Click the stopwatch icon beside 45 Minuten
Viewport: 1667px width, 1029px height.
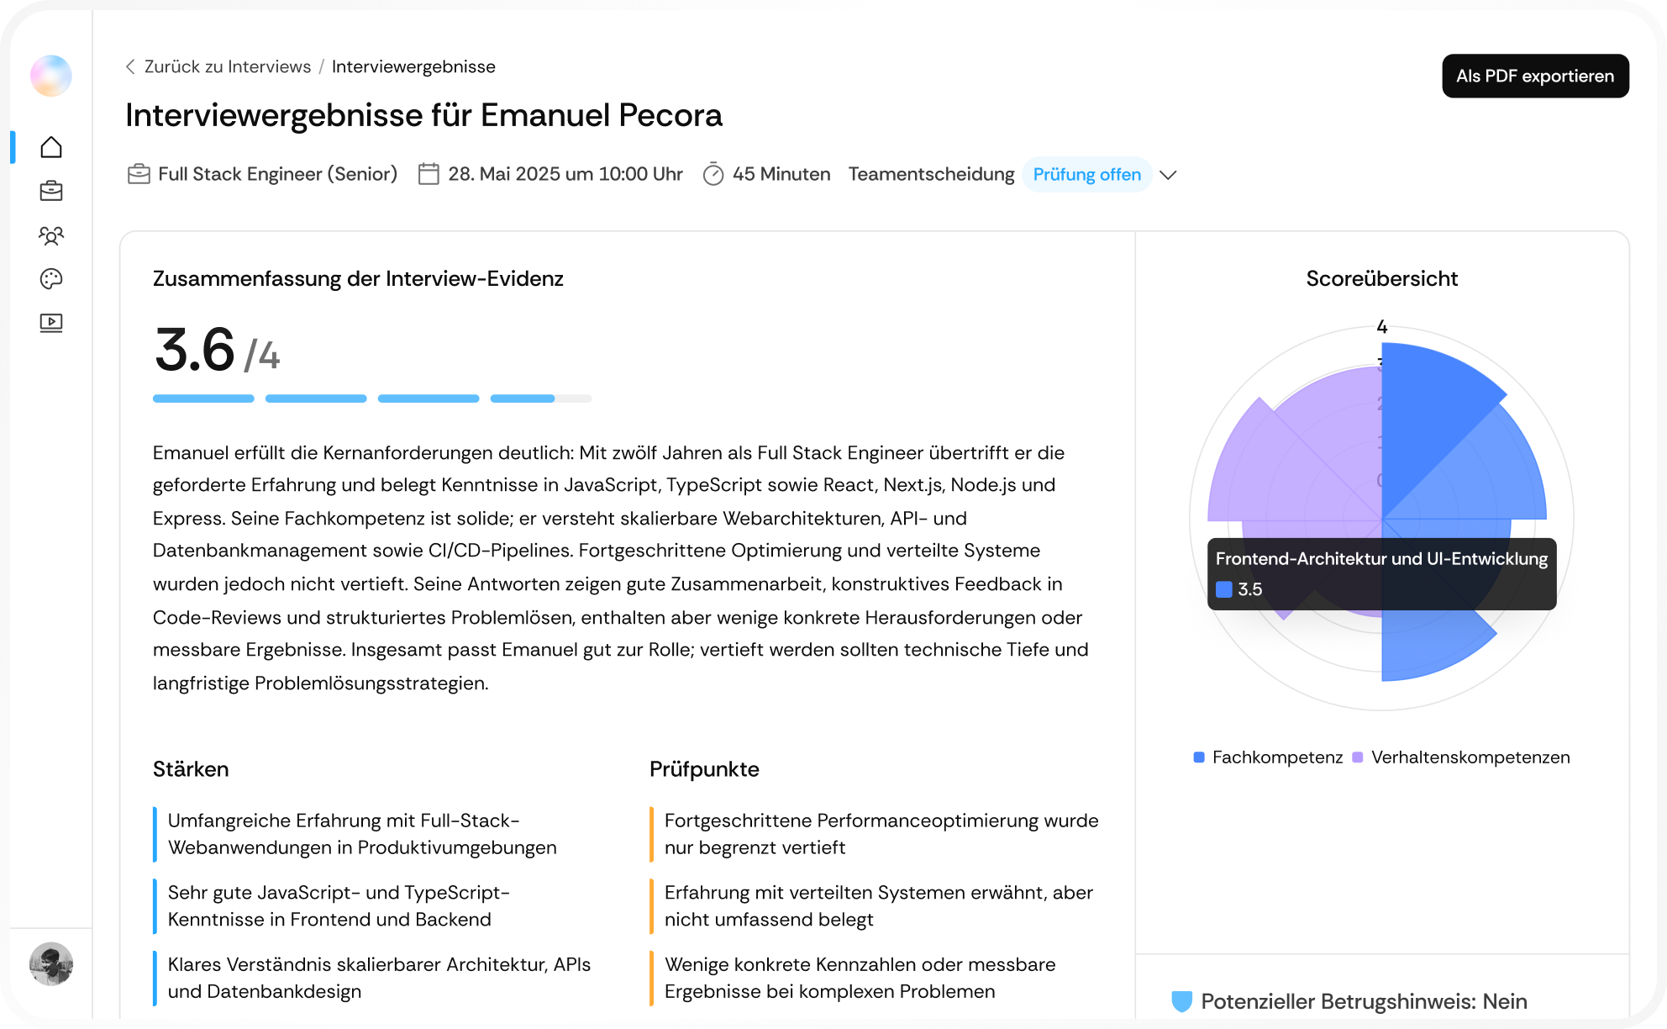point(713,174)
